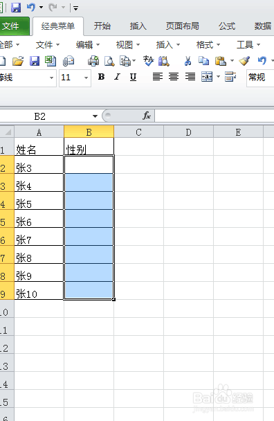Activate the Format Painter brush

click(244, 61)
